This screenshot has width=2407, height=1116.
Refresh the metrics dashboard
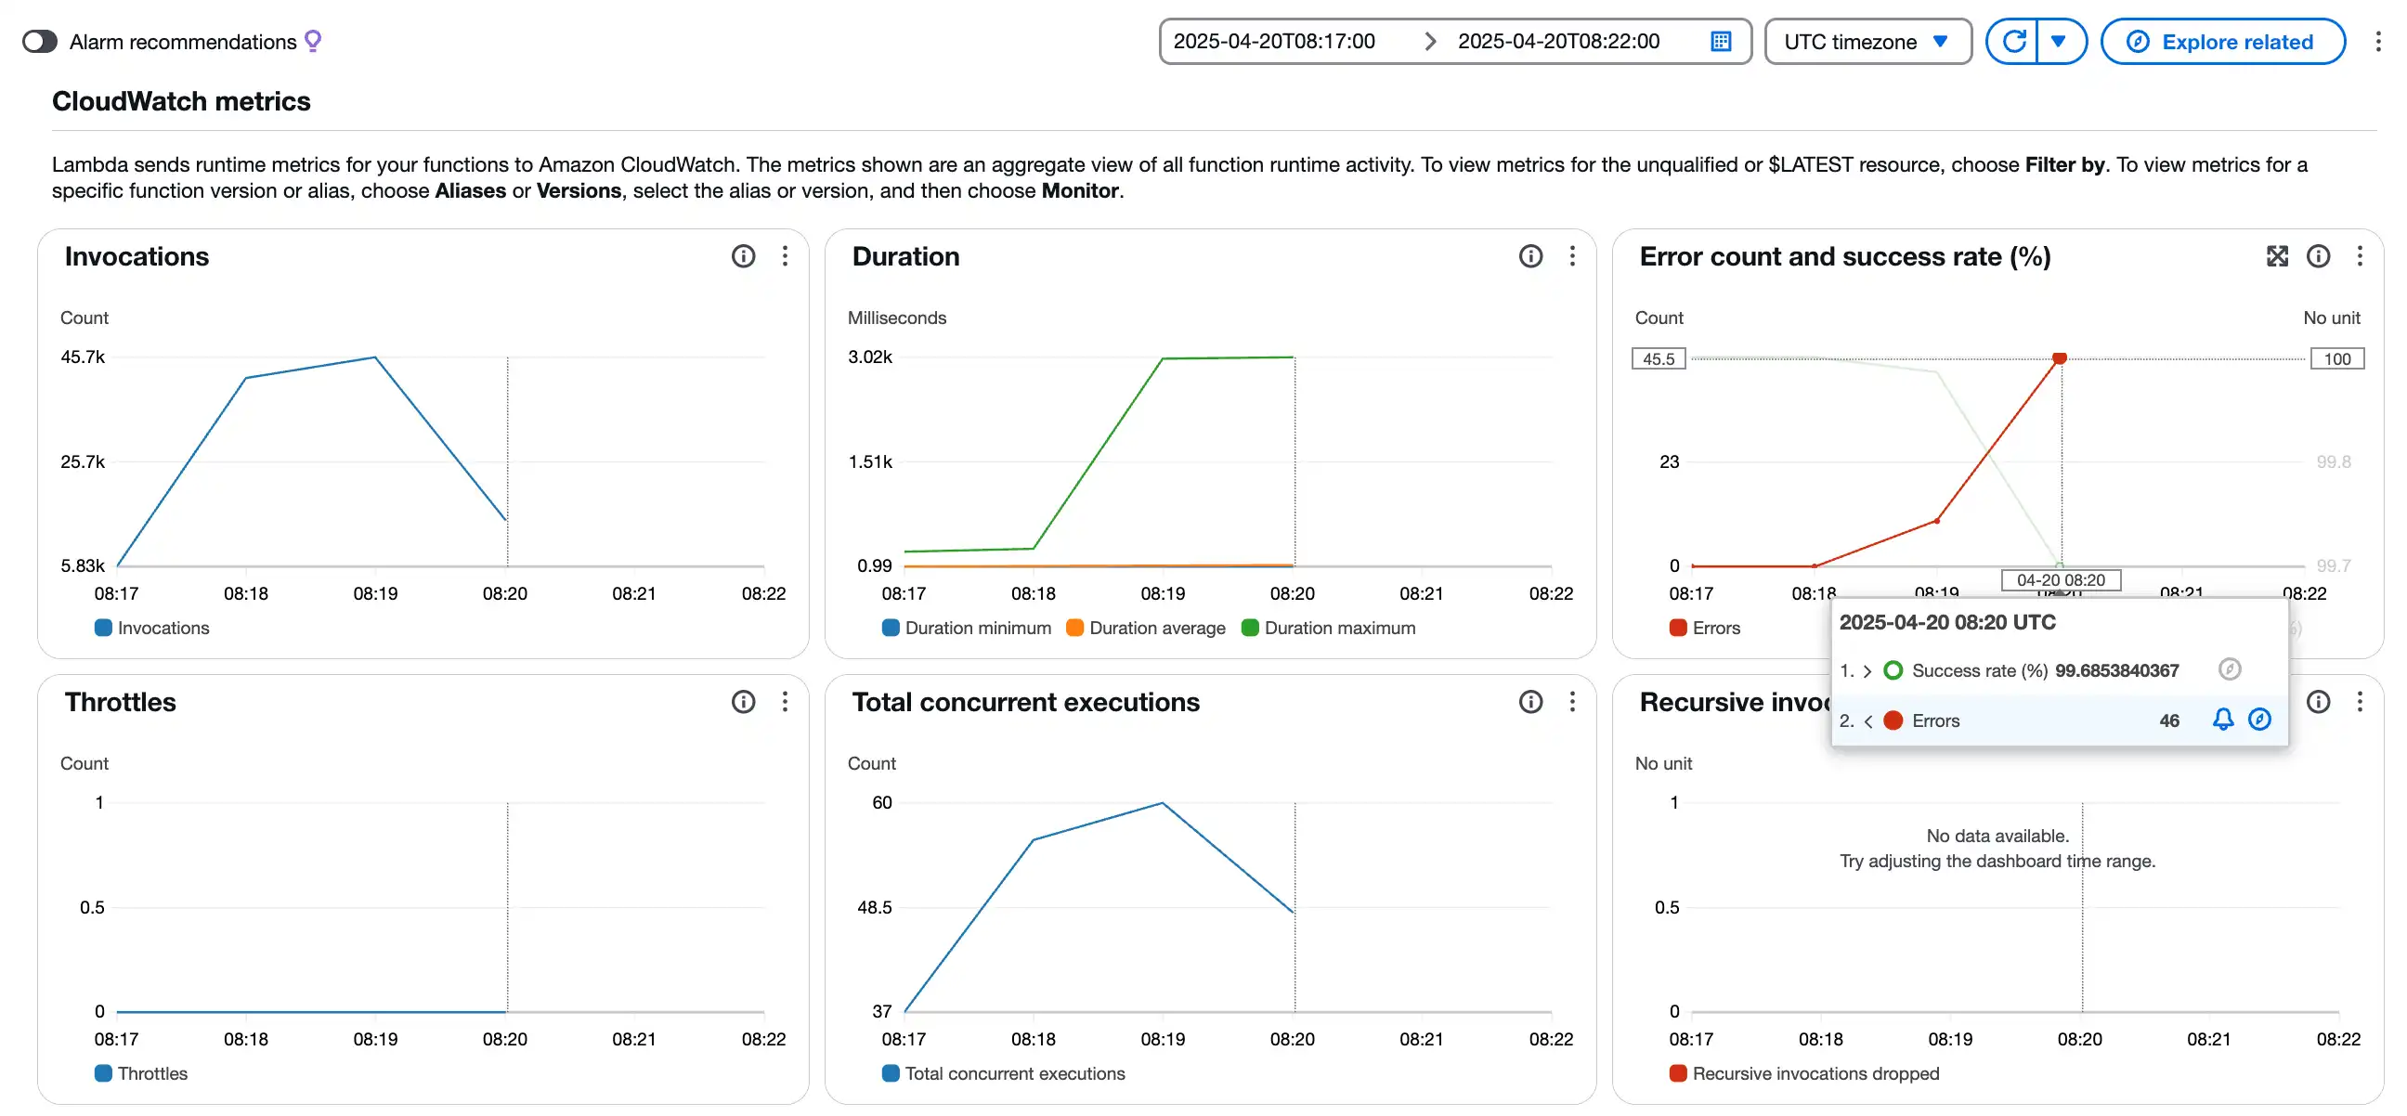pos(2013,42)
